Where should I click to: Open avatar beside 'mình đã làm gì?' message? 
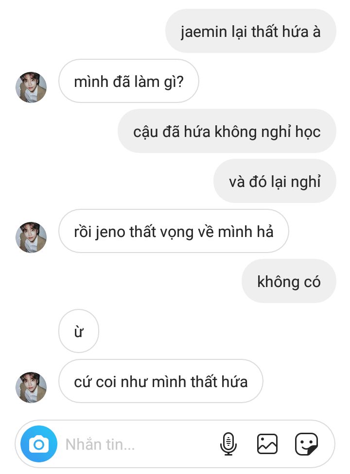coord(31,87)
